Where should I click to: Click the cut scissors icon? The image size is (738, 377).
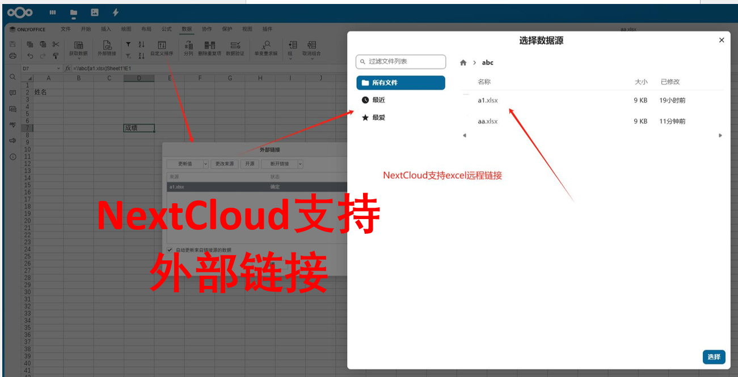[56, 44]
